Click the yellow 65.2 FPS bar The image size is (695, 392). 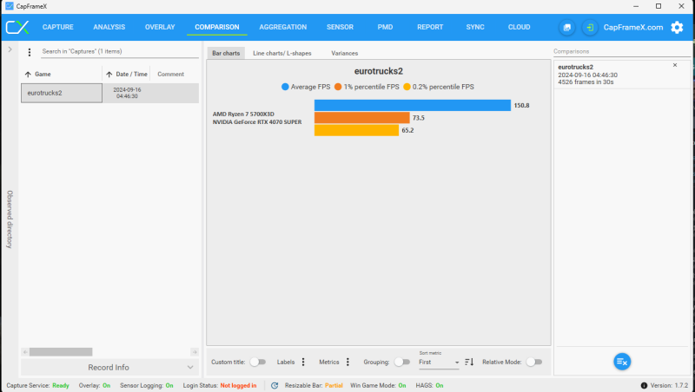[x=356, y=130]
